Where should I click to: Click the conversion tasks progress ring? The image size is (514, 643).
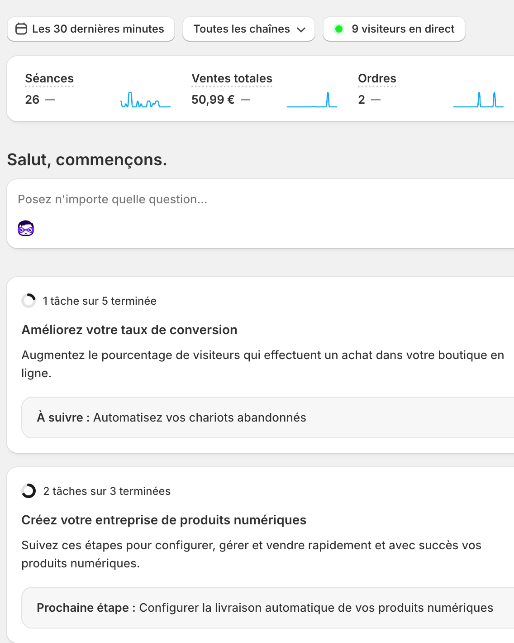tap(29, 301)
